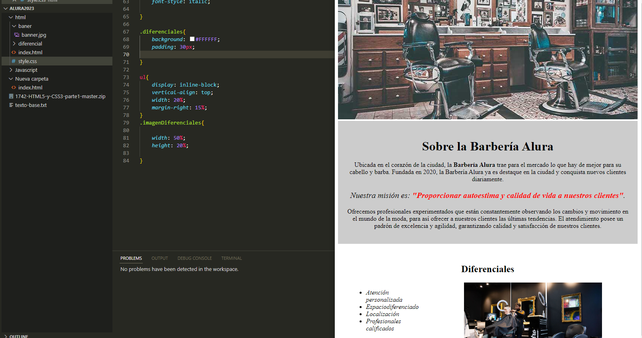This screenshot has height=338, width=642.
Task: Click the Espaciodiferenciado list item
Action: (392, 307)
